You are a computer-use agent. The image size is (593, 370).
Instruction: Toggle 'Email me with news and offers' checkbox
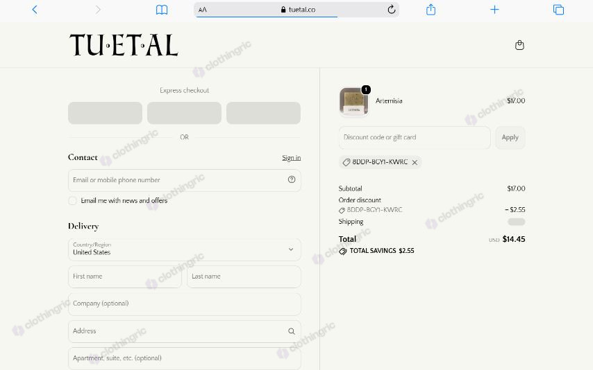tap(72, 201)
